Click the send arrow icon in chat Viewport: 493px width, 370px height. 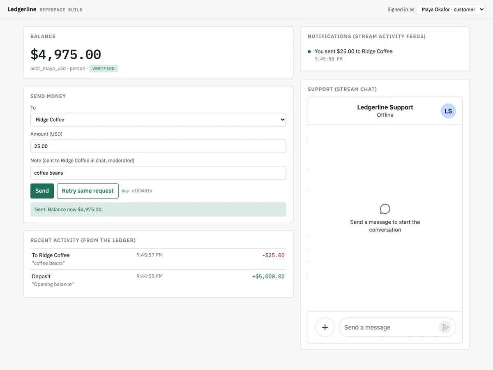point(445,327)
